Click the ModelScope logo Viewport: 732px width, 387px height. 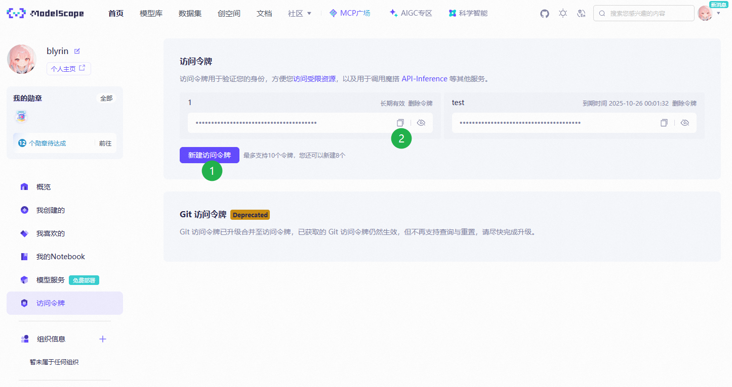click(46, 13)
